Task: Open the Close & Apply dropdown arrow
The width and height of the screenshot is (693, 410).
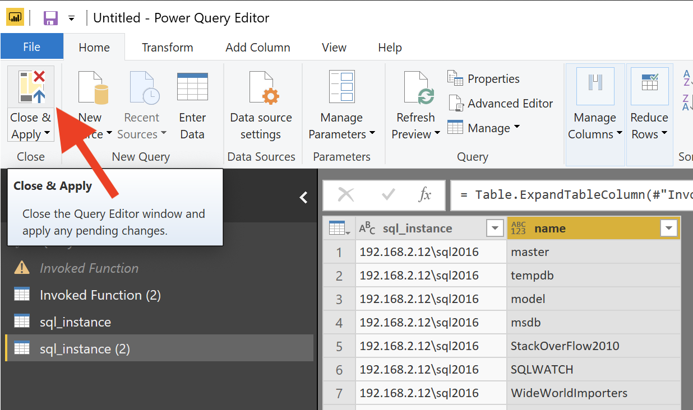Action: coord(47,134)
